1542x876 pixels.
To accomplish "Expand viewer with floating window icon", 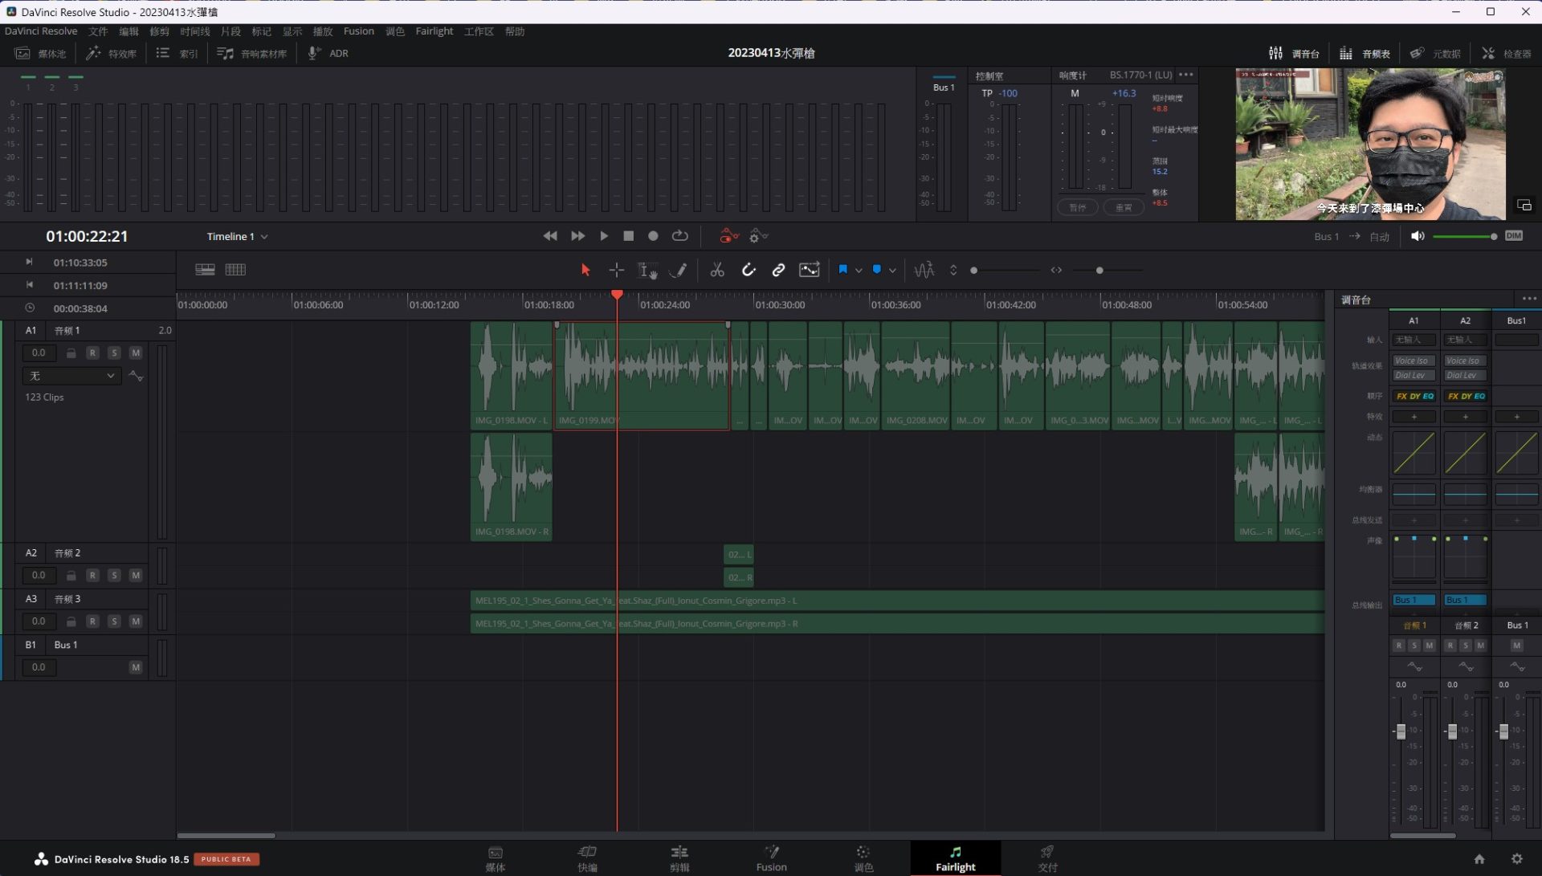I will (1524, 205).
